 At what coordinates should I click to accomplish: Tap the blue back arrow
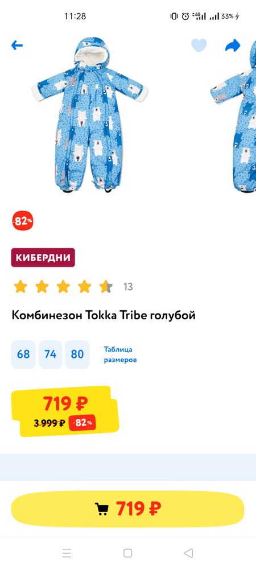(16, 46)
